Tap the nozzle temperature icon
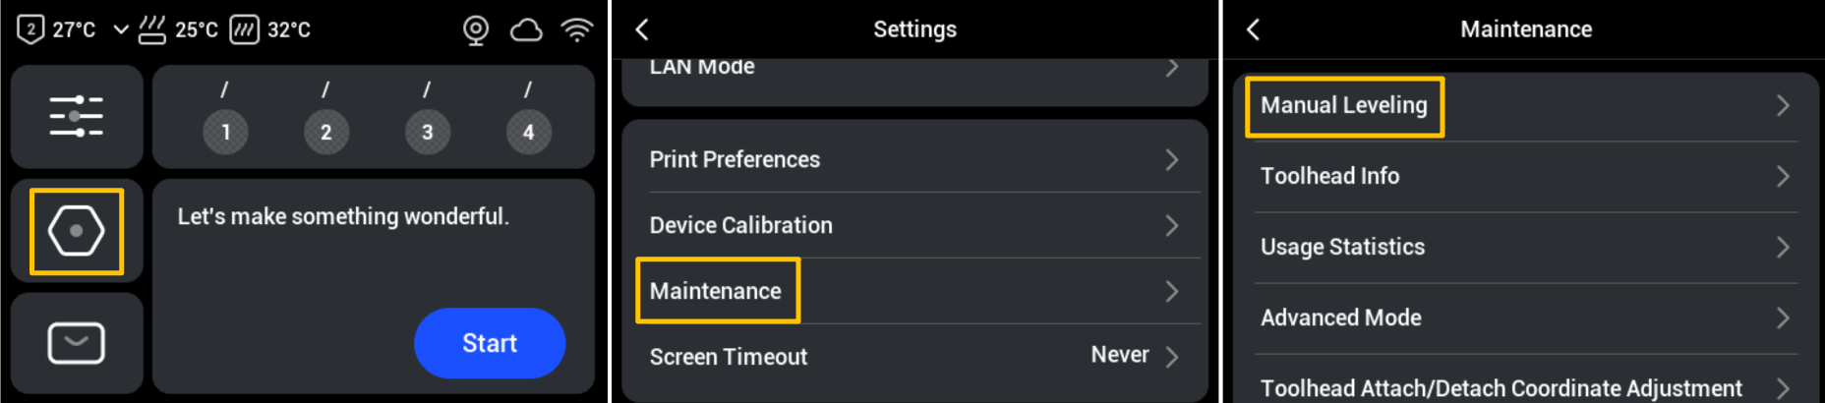 click(30, 29)
